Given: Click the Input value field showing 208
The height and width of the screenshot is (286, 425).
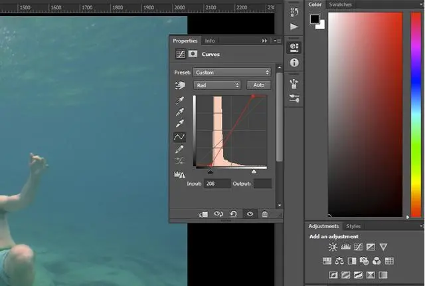Looking at the screenshot, I should [217, 184].
